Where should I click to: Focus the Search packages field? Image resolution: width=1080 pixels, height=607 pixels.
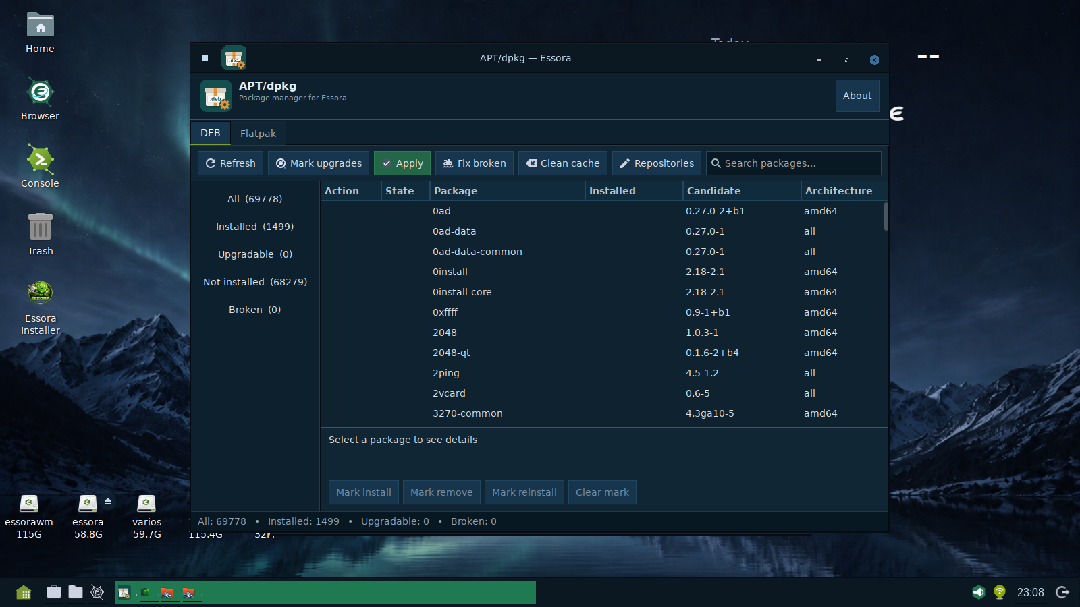pos(794,163)
